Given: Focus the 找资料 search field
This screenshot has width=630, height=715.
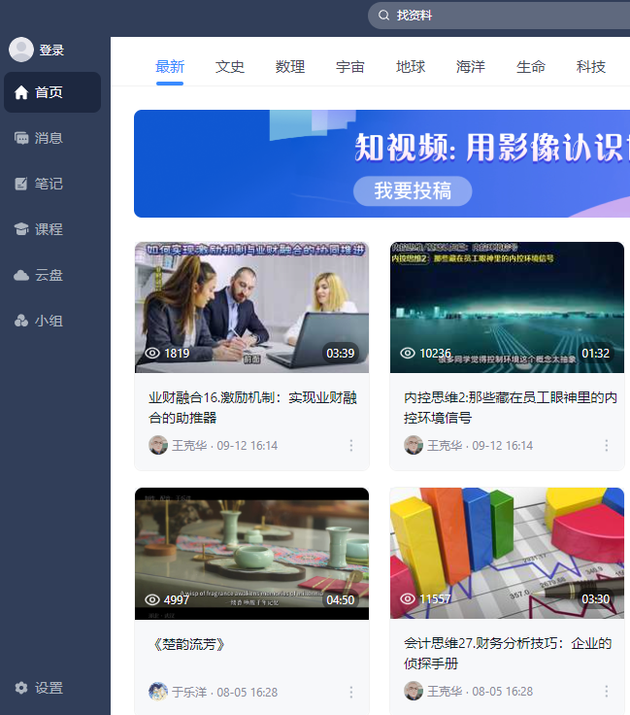Looking at the screenshot, I should [499, 16].
